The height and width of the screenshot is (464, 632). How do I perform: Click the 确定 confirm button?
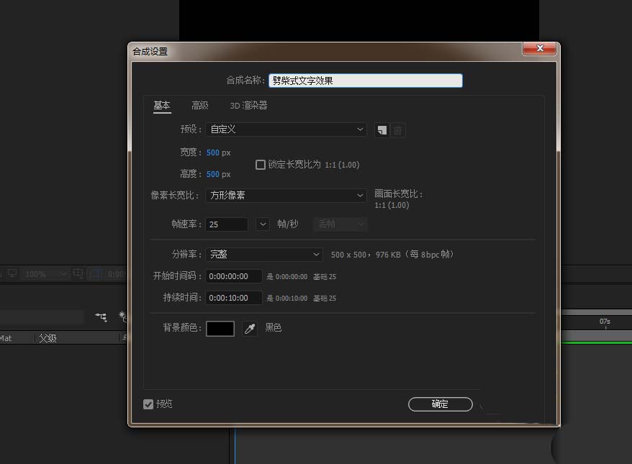(440, 404)
